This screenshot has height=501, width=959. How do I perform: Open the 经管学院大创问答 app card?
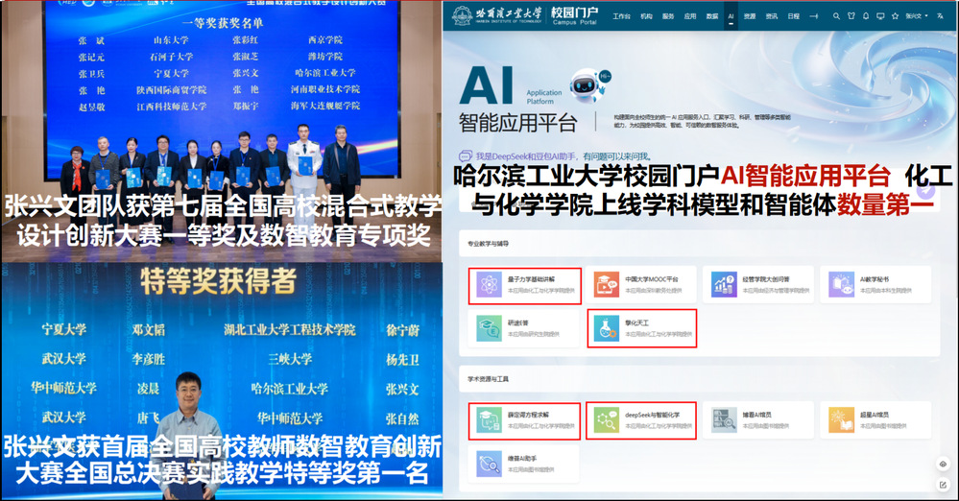coord(758,284)
